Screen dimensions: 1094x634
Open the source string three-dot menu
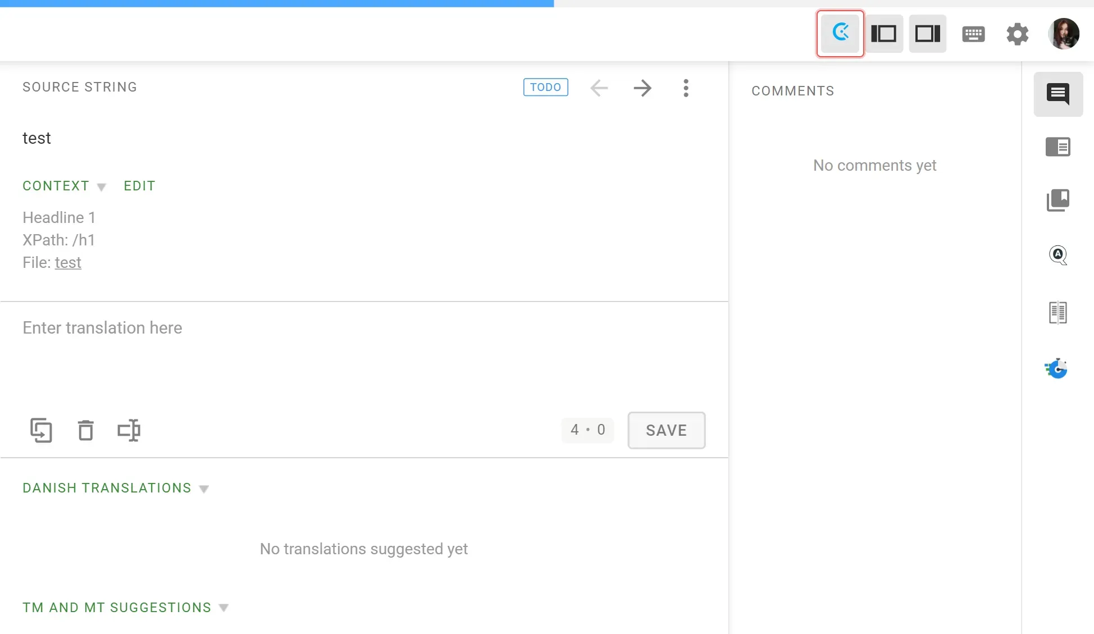pyautogui.click(x=686, y=88)
